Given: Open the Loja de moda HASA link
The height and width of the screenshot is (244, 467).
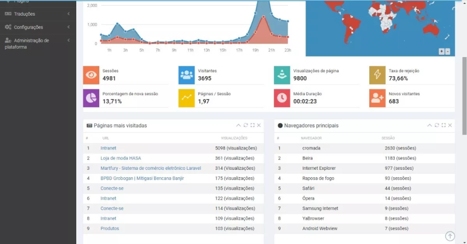Looking at the screenshot, I should coord(120,158).
